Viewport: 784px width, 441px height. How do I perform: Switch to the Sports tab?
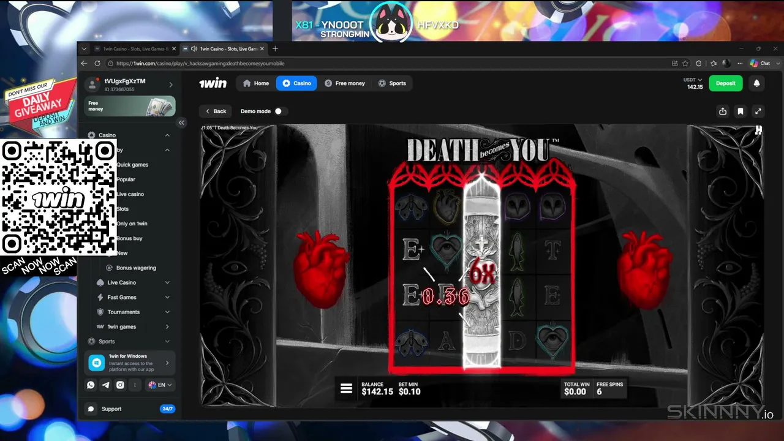[x=392, y=83]
